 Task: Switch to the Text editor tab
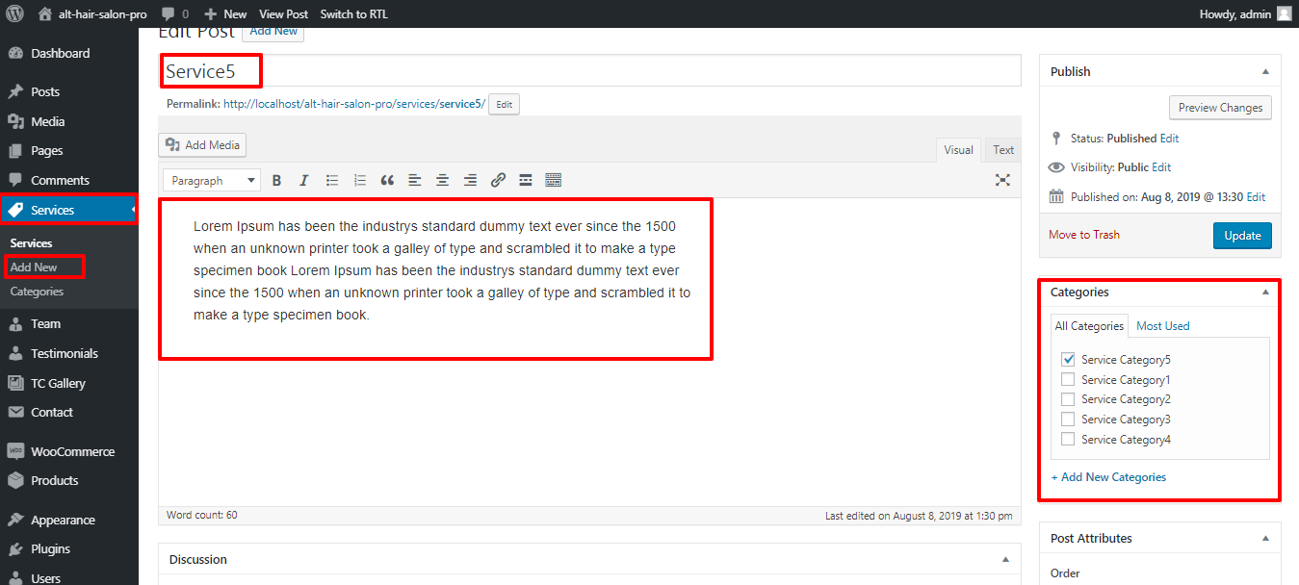tap(1003, 149)
